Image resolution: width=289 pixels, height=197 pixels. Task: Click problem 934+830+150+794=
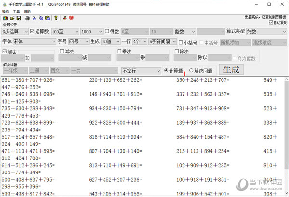tap(116, 108)
